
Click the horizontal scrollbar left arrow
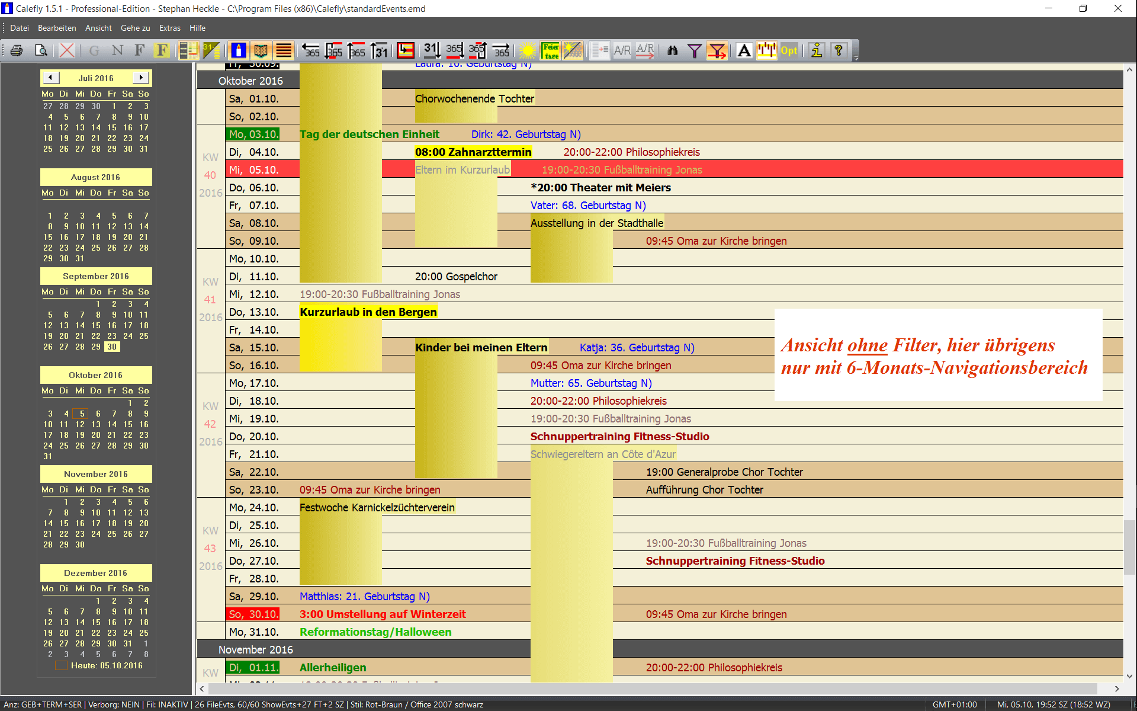(x=203, y=688)
